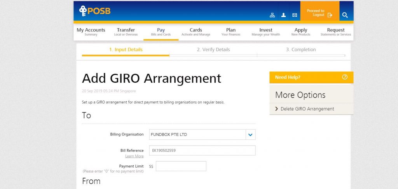Click the FUNDBOX PTE LTD combo box
This screenshot has height=189, width=398.
(202, 135)
